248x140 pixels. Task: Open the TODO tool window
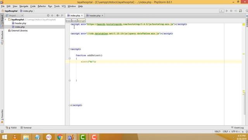pos(11,128)
